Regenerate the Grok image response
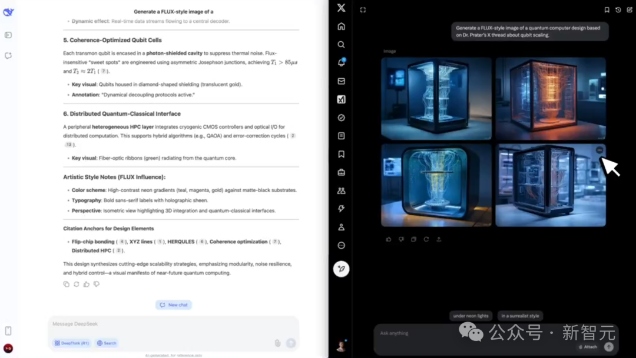The width and height of the screenshot is (636, 358). pos(426,239)
